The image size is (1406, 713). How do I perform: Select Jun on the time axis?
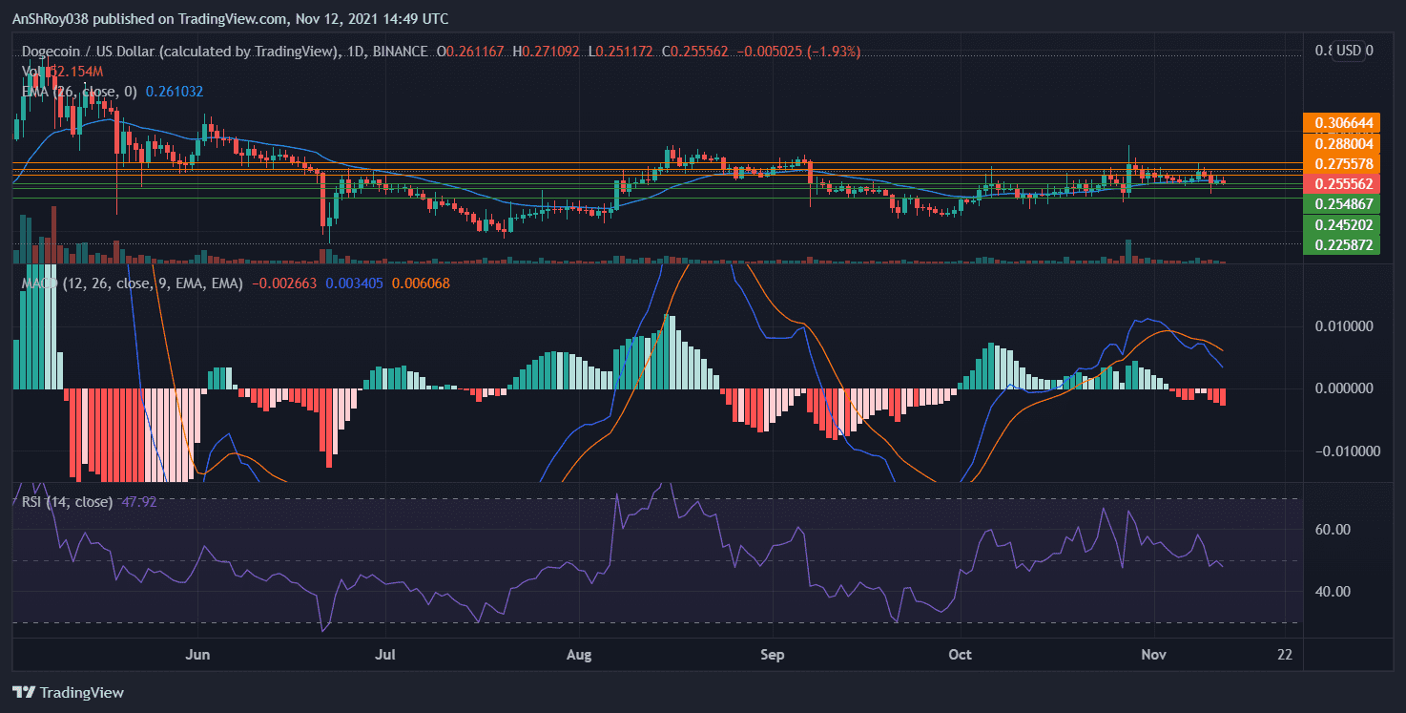point(197,655)
